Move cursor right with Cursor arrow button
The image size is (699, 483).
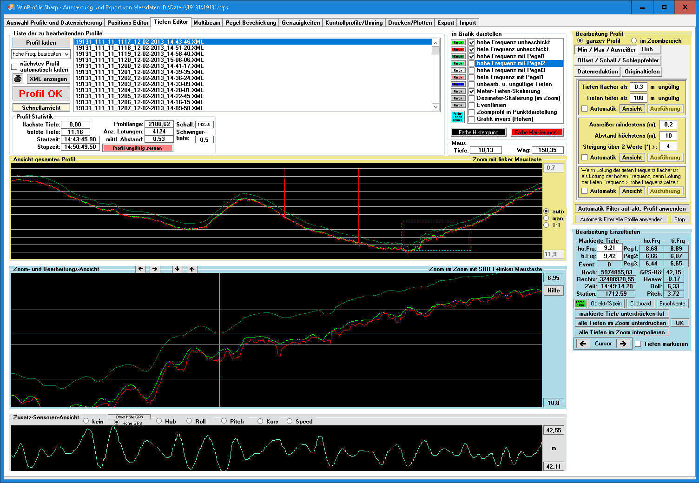pos(623,344)
